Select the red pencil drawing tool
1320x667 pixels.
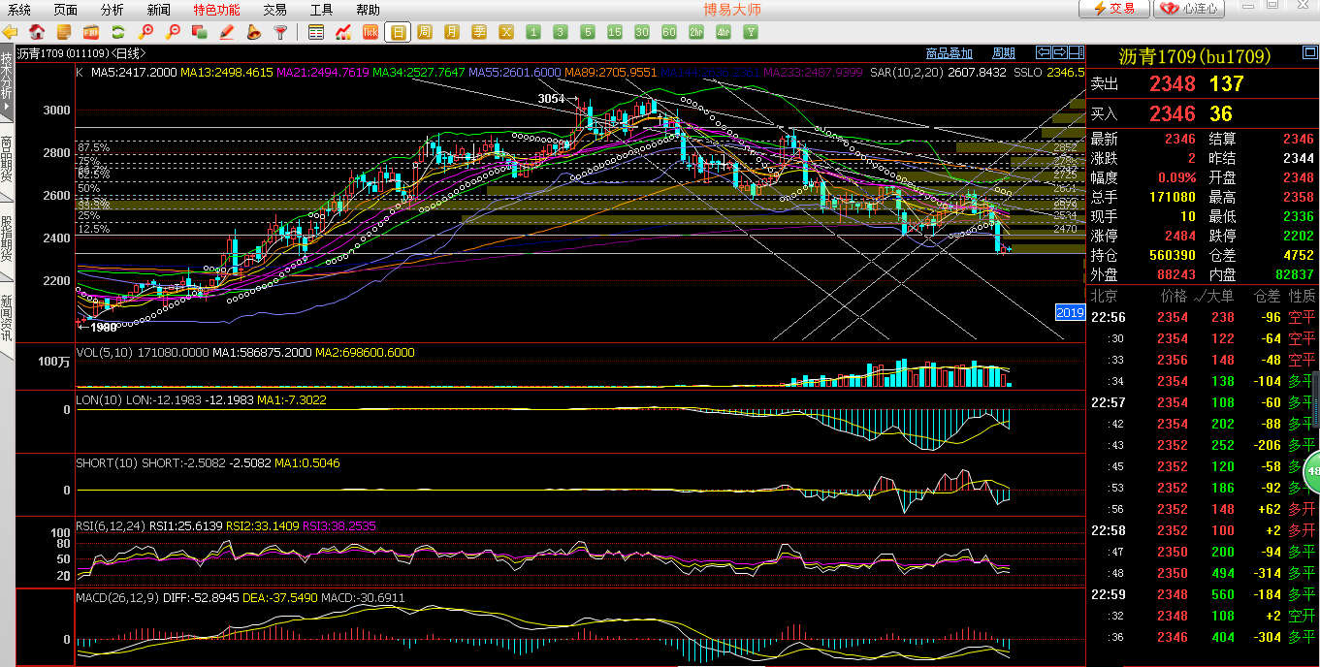click(x=227, y=32)
